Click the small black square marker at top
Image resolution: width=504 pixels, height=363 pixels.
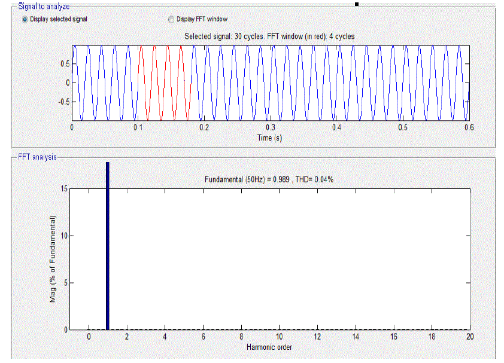(357, 4)
